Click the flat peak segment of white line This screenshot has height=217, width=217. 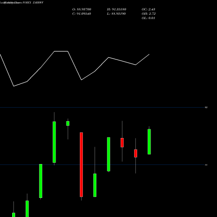(61, 51)
